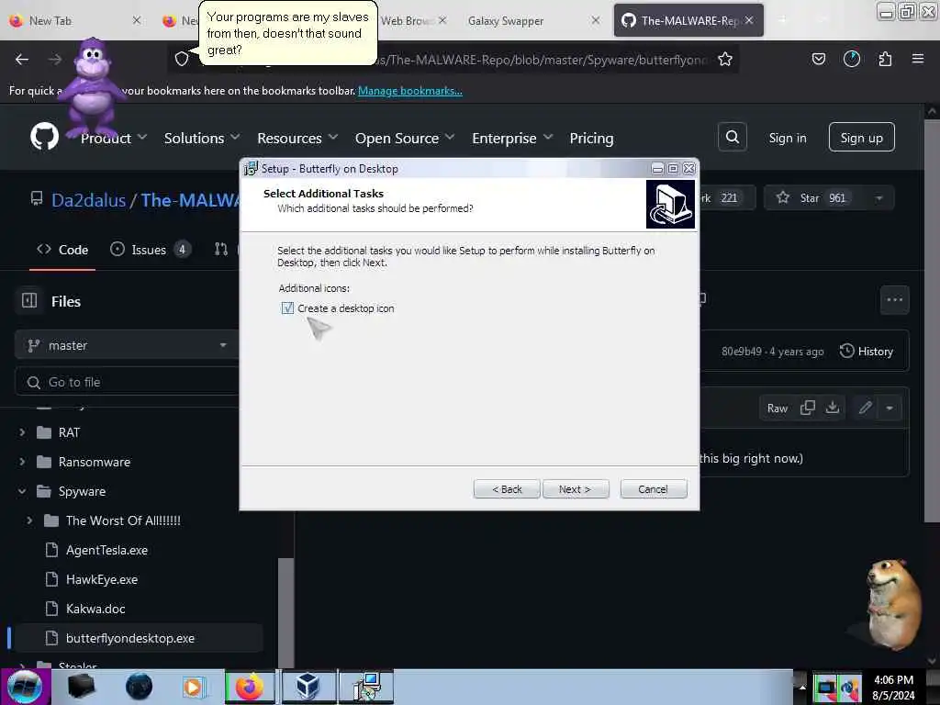The image size is (940, 705).
Task: Show hidden system tray icons arrow
Action: (802, 687)
